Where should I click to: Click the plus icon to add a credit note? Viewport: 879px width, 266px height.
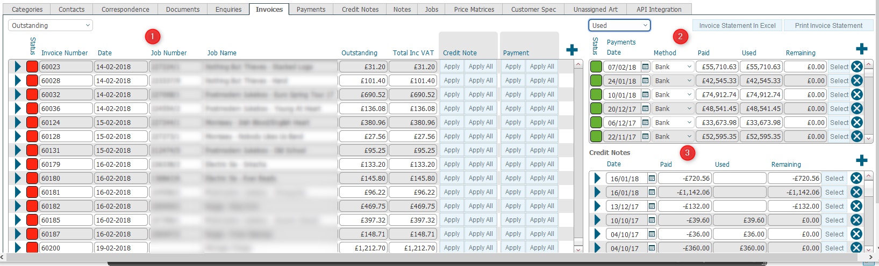coord(861,160)
